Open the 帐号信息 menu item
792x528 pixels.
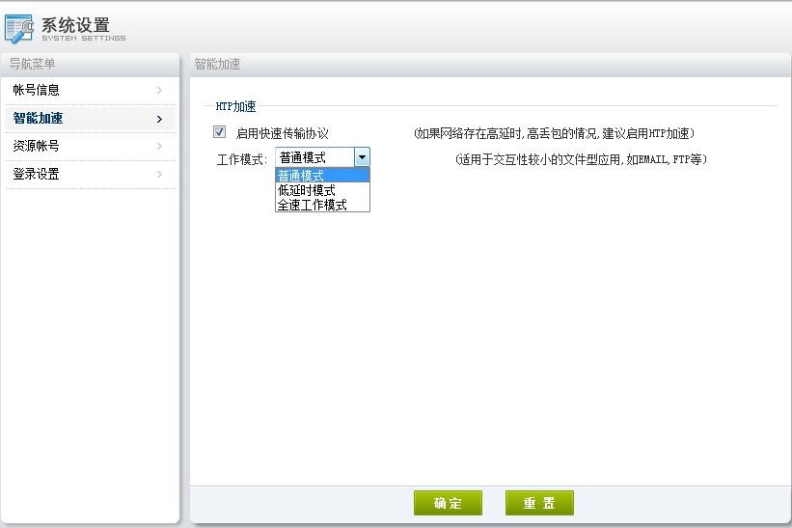37,91
